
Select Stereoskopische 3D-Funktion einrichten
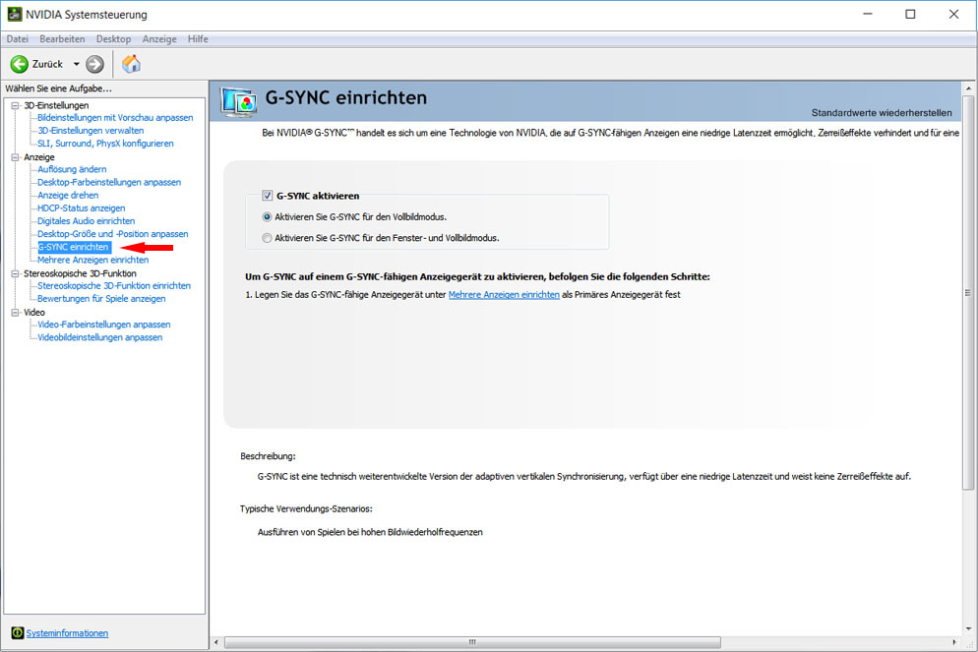click(114, 286)
